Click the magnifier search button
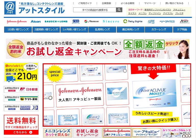 (x=119, y=10)
